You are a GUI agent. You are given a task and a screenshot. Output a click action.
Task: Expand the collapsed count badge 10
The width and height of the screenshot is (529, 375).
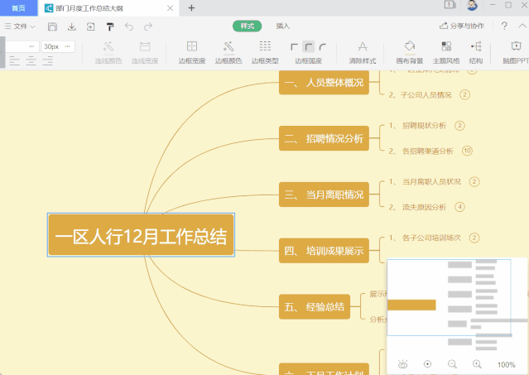click(467, 151)
